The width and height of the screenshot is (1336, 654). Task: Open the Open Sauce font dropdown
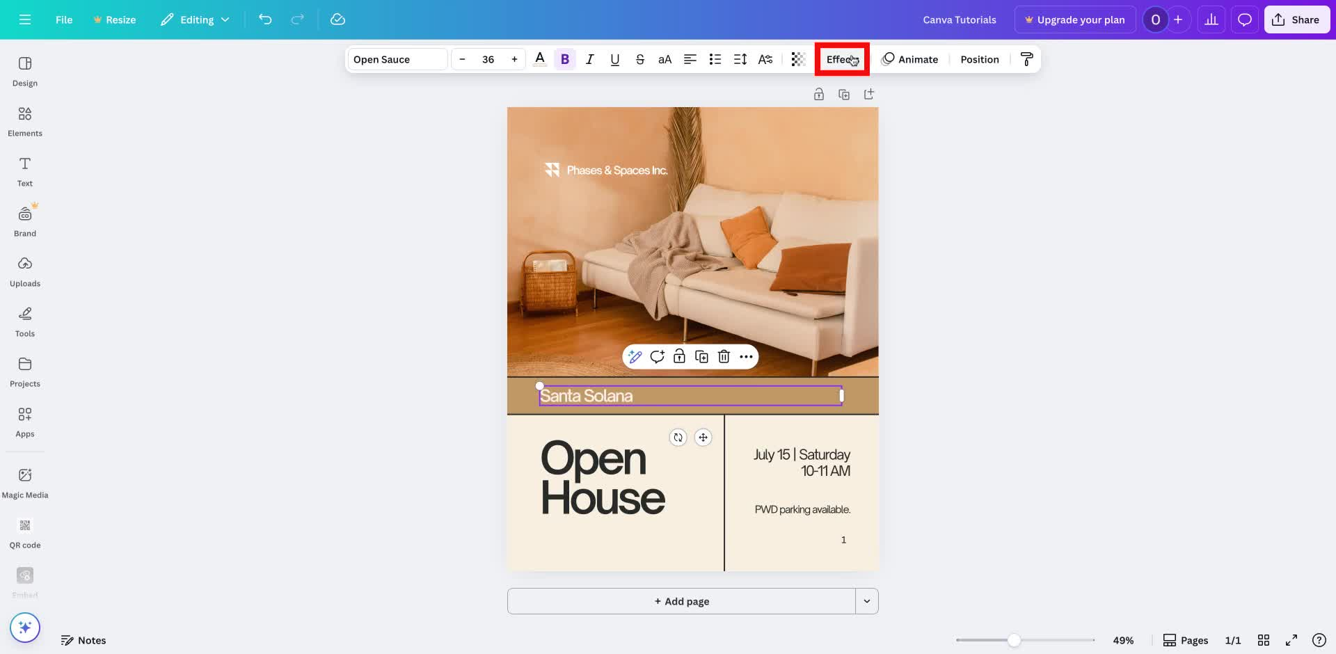click(x=396, y=59)
